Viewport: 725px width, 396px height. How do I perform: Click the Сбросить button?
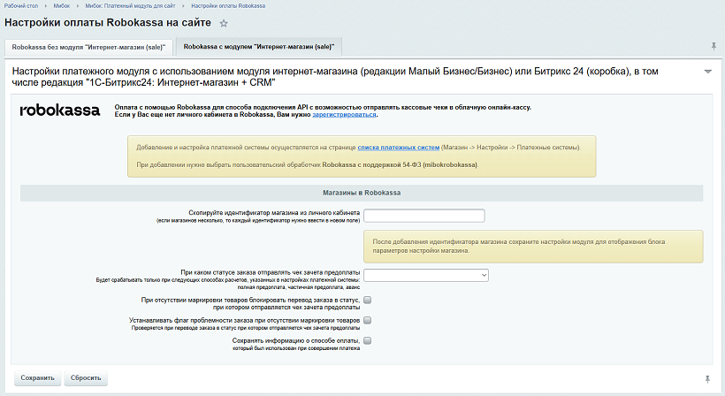click(x=86, y=378)
